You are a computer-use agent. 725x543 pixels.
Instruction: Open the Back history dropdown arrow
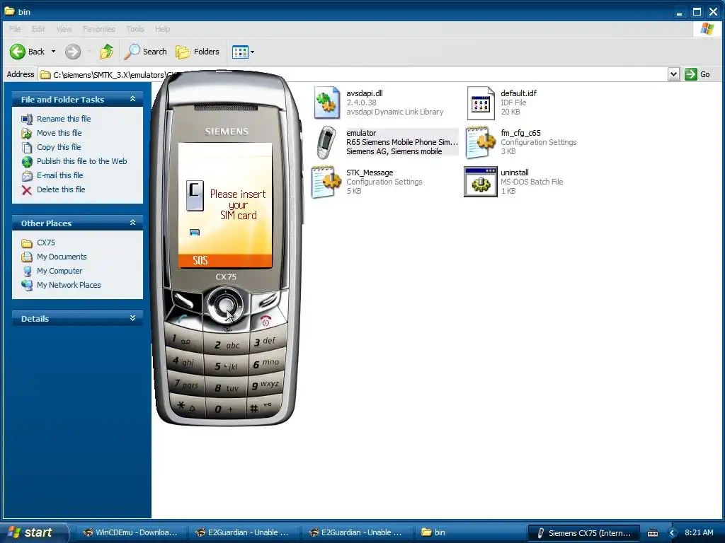(53, 52)
